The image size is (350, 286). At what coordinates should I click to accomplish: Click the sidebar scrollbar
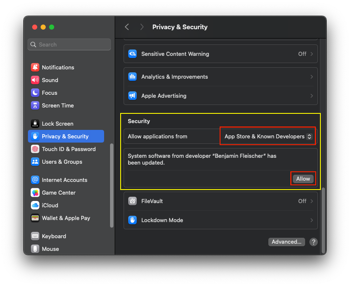(x=112, y=186)
